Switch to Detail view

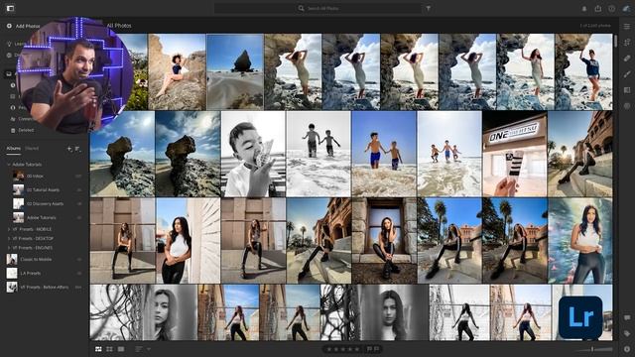click(121, 349)
